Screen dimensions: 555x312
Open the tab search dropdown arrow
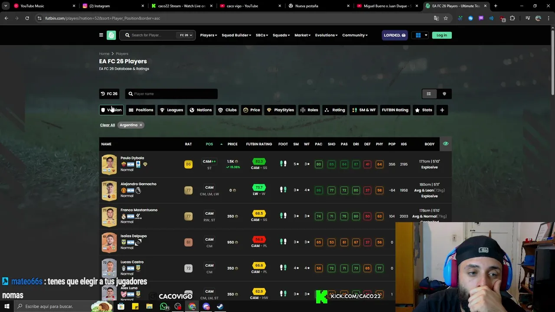pos(6,6)
